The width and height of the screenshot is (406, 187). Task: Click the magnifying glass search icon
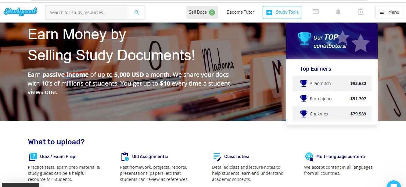pyautogui.click(x=137, y=12)
